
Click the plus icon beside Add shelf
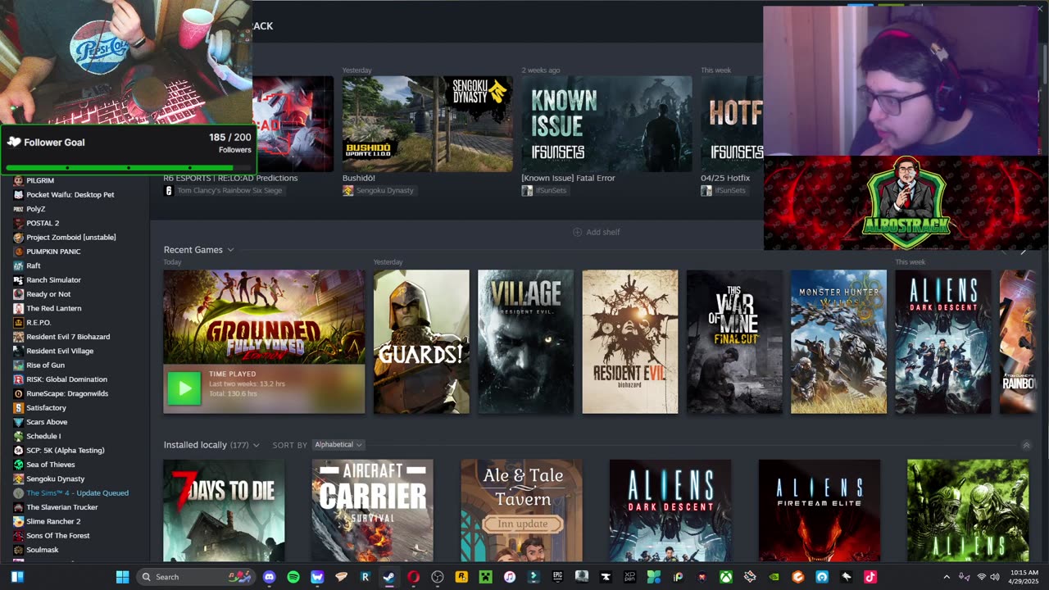coord(577,232)
